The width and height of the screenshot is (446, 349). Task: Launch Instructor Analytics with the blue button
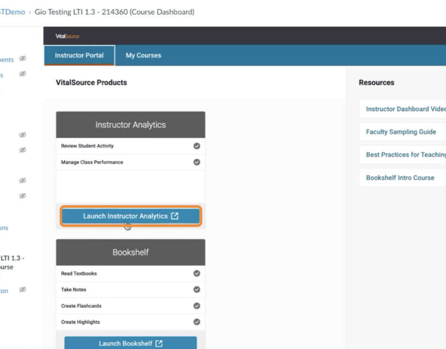[131, 216]
